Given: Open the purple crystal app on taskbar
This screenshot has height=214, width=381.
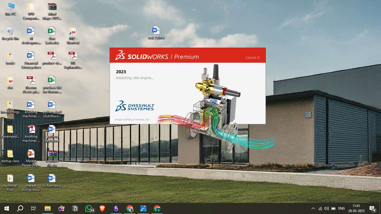Looking at the screenshot, I should click(x=116, y=208).
